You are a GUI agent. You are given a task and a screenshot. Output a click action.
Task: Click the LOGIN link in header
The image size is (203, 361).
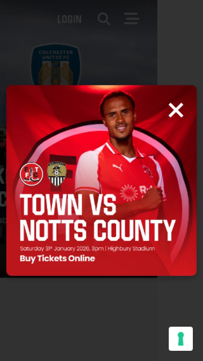pos(69,19)
